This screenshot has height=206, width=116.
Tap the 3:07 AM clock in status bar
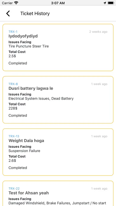58,3
